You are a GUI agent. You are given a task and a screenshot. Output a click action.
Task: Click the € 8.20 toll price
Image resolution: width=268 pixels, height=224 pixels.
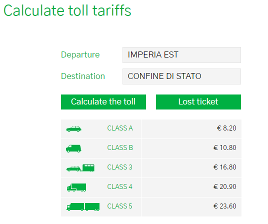(226, 128)
